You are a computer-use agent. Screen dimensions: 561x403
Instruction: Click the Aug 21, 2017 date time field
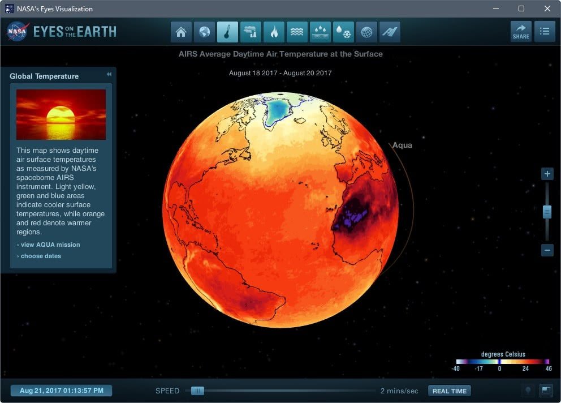tap(61, 391)
